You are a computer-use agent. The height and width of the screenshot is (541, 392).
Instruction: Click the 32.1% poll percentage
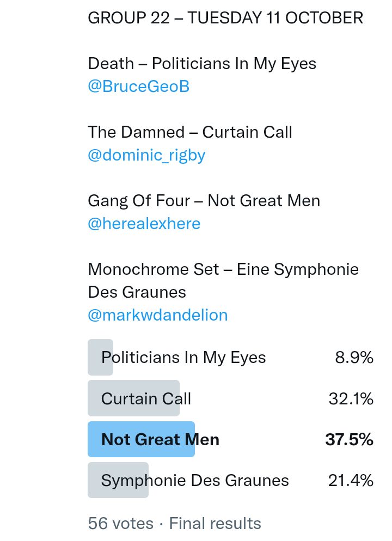click(x=351, y=399)
